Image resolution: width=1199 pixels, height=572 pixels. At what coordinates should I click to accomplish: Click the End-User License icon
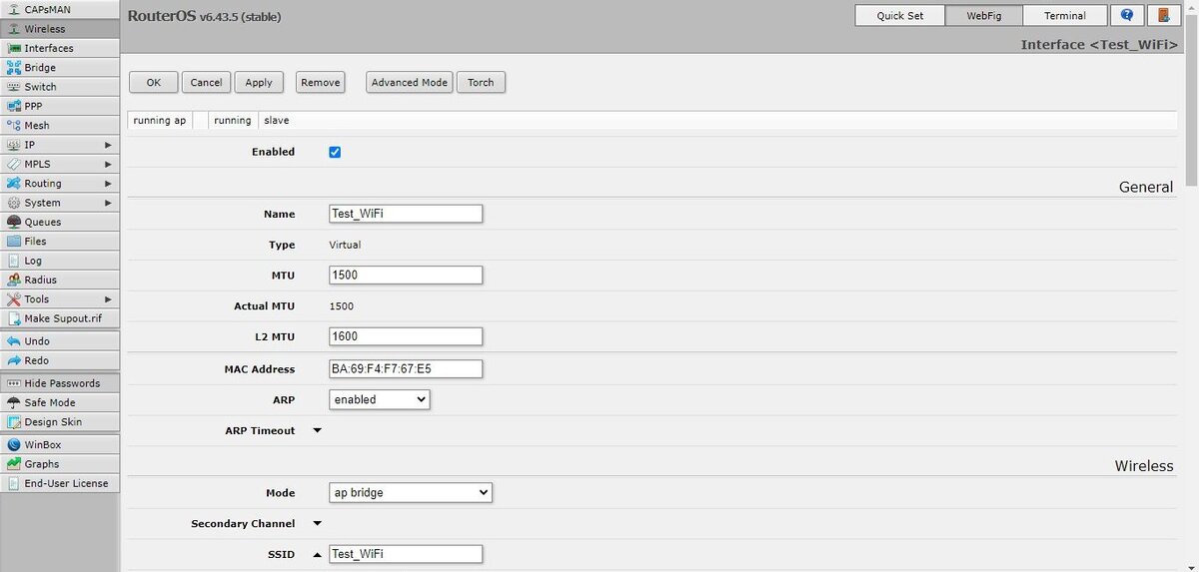(14, 483)
